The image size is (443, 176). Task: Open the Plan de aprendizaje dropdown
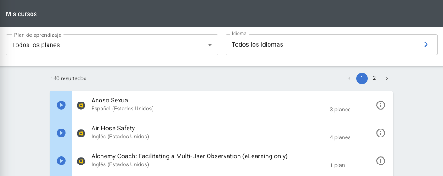tap(112, 45)
